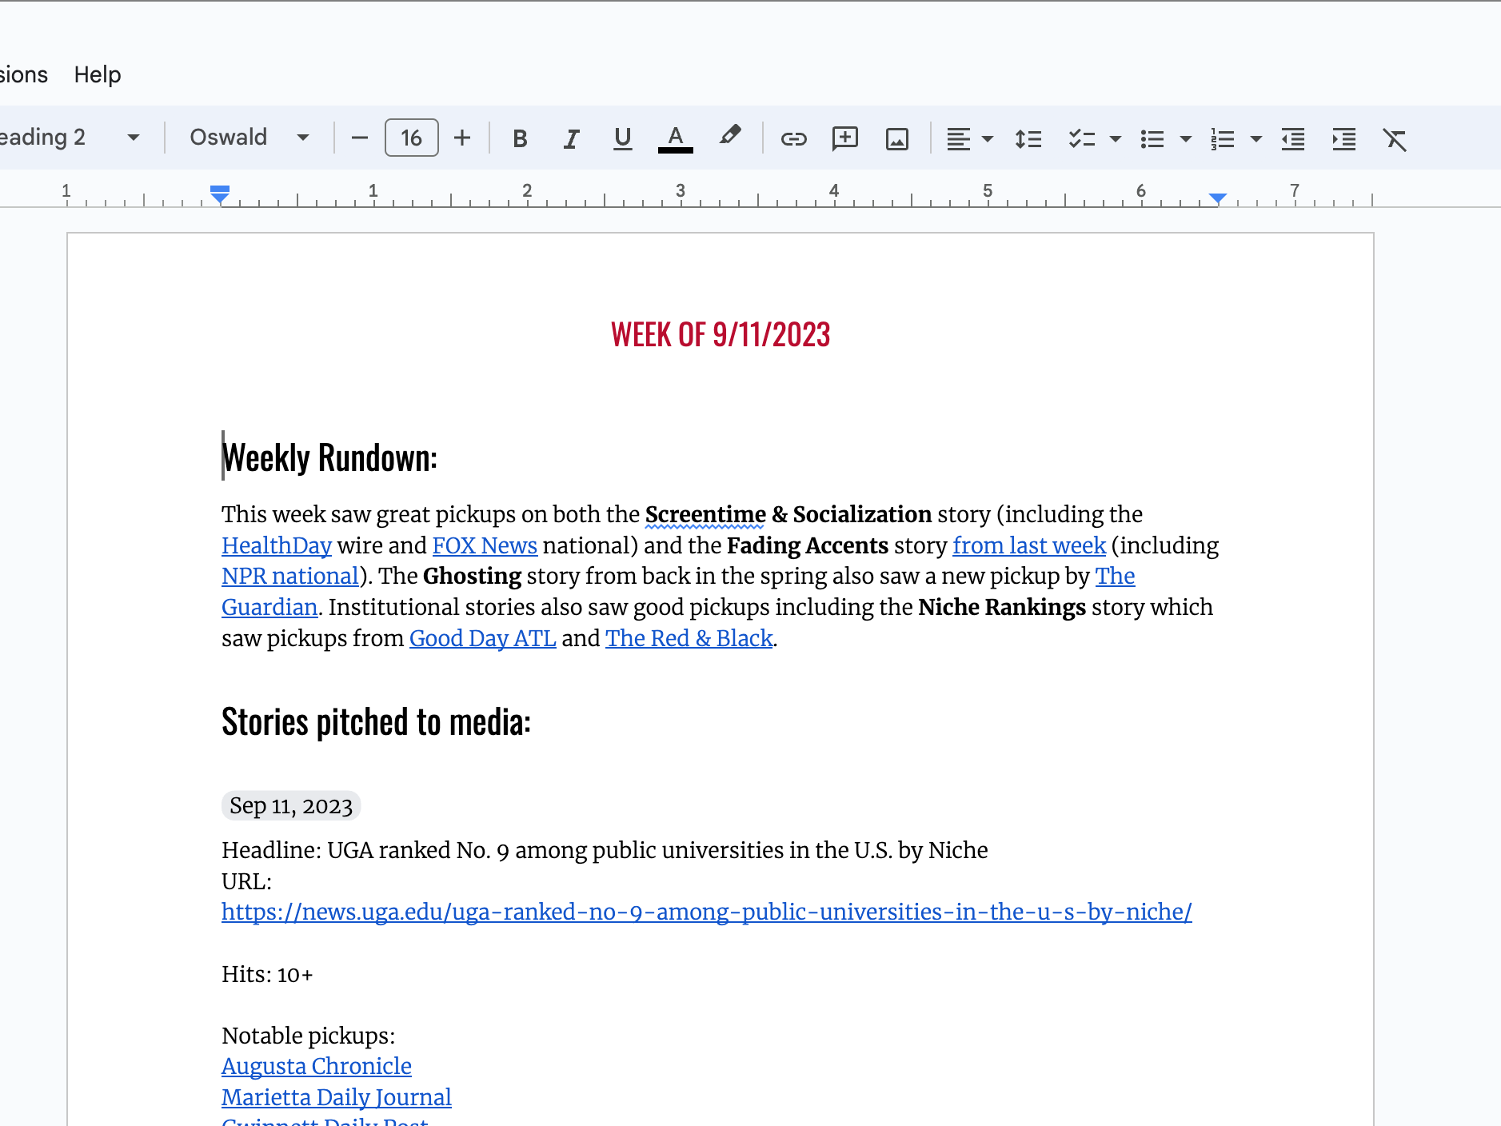Viewport: 1501px width, 1126px height.
Task: Click the bold 'Niche Rankings' text
Action: coord(1002,607)
